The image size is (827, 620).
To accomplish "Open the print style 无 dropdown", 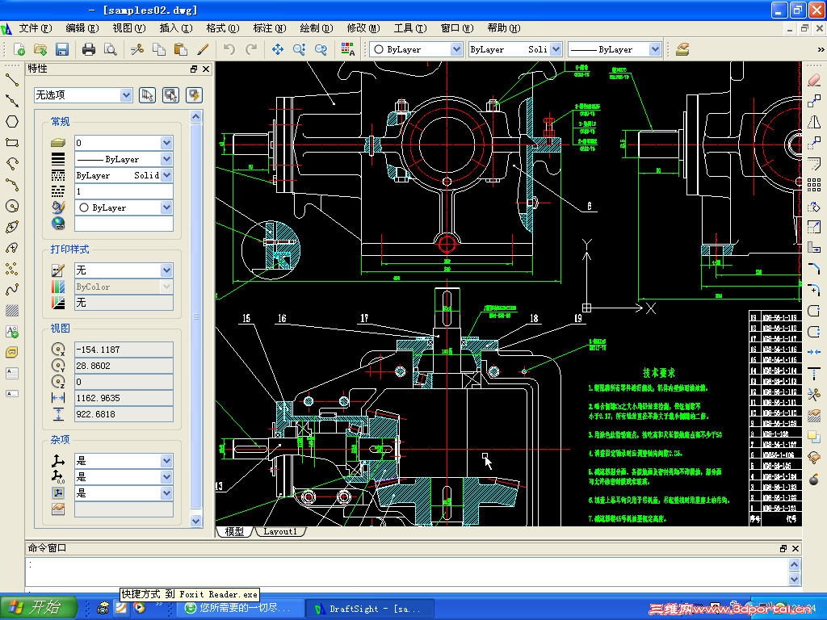I will coord(124,270).
